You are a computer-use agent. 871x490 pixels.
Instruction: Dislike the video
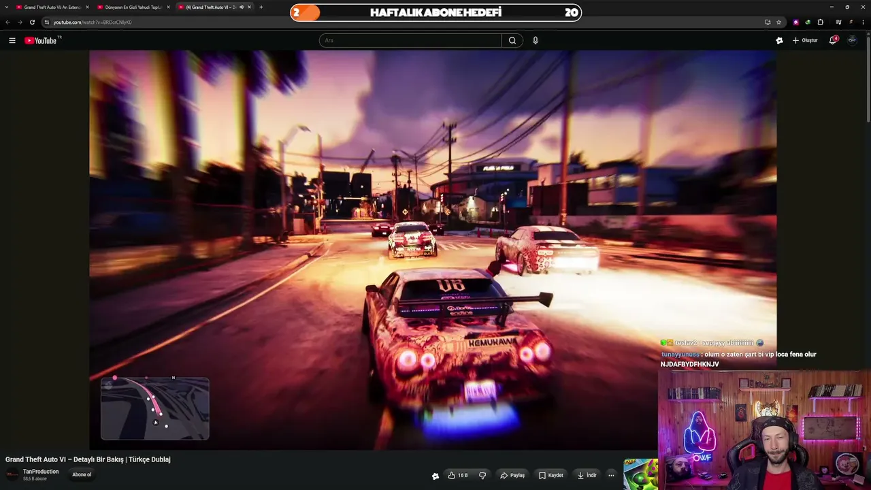(482, 475)
